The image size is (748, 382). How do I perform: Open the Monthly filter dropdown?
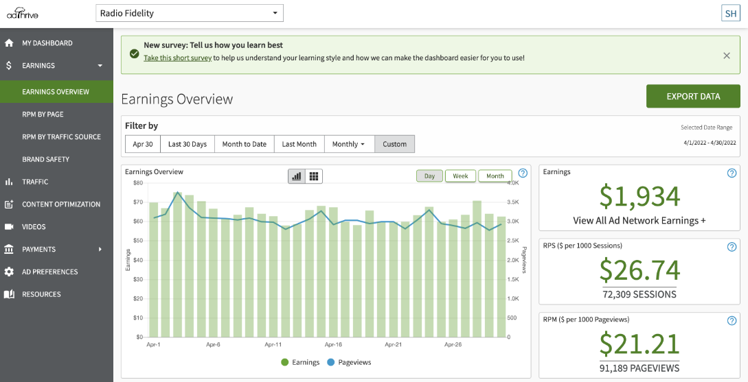pyautogui.click(x=349, y=144)
